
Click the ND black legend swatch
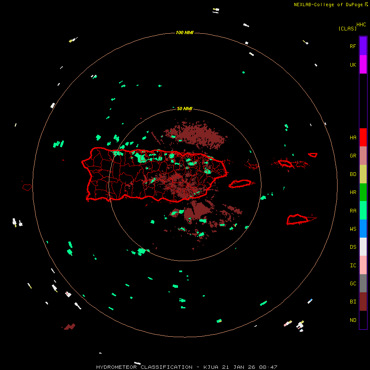(x=363, y=320)
